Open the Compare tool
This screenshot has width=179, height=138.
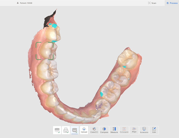[x=104, y=130]
